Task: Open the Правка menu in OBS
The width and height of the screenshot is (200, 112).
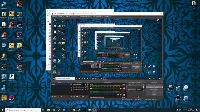Action: click(61, 16)
